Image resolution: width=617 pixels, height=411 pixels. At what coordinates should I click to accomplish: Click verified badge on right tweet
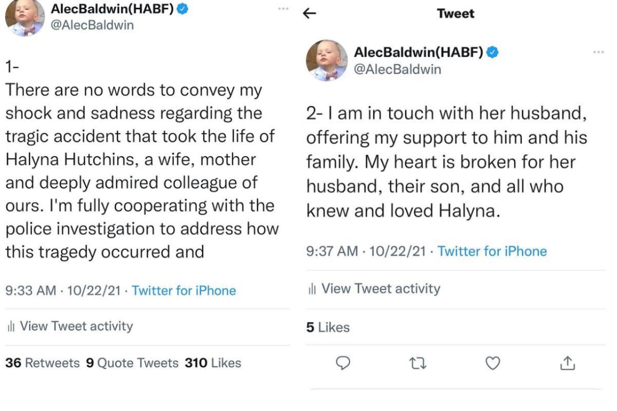pyautogui.click(x=493, y=52)
